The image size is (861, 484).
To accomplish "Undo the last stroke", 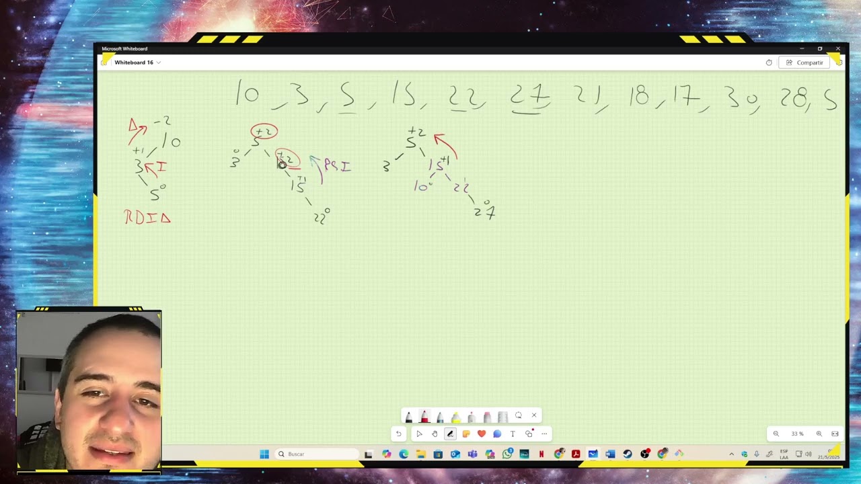I will click(399, 434).
